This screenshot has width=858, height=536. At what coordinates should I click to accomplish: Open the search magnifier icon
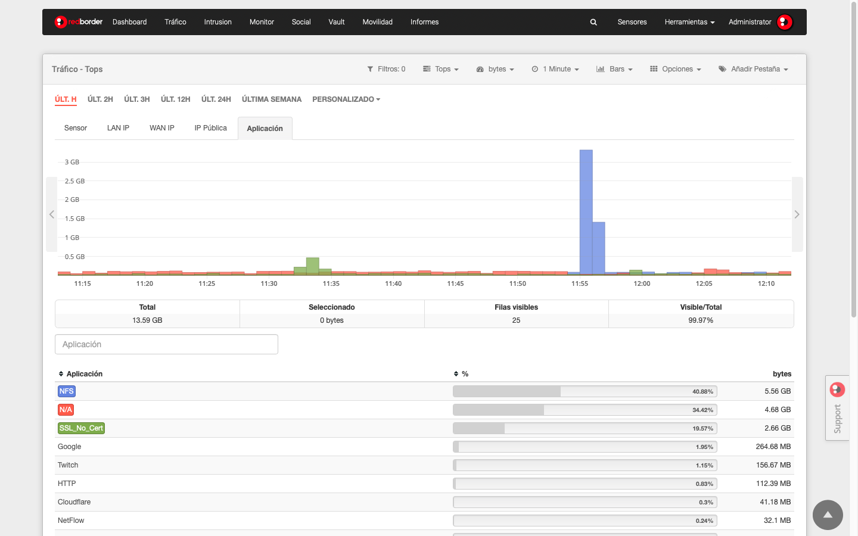coord(593,22)
